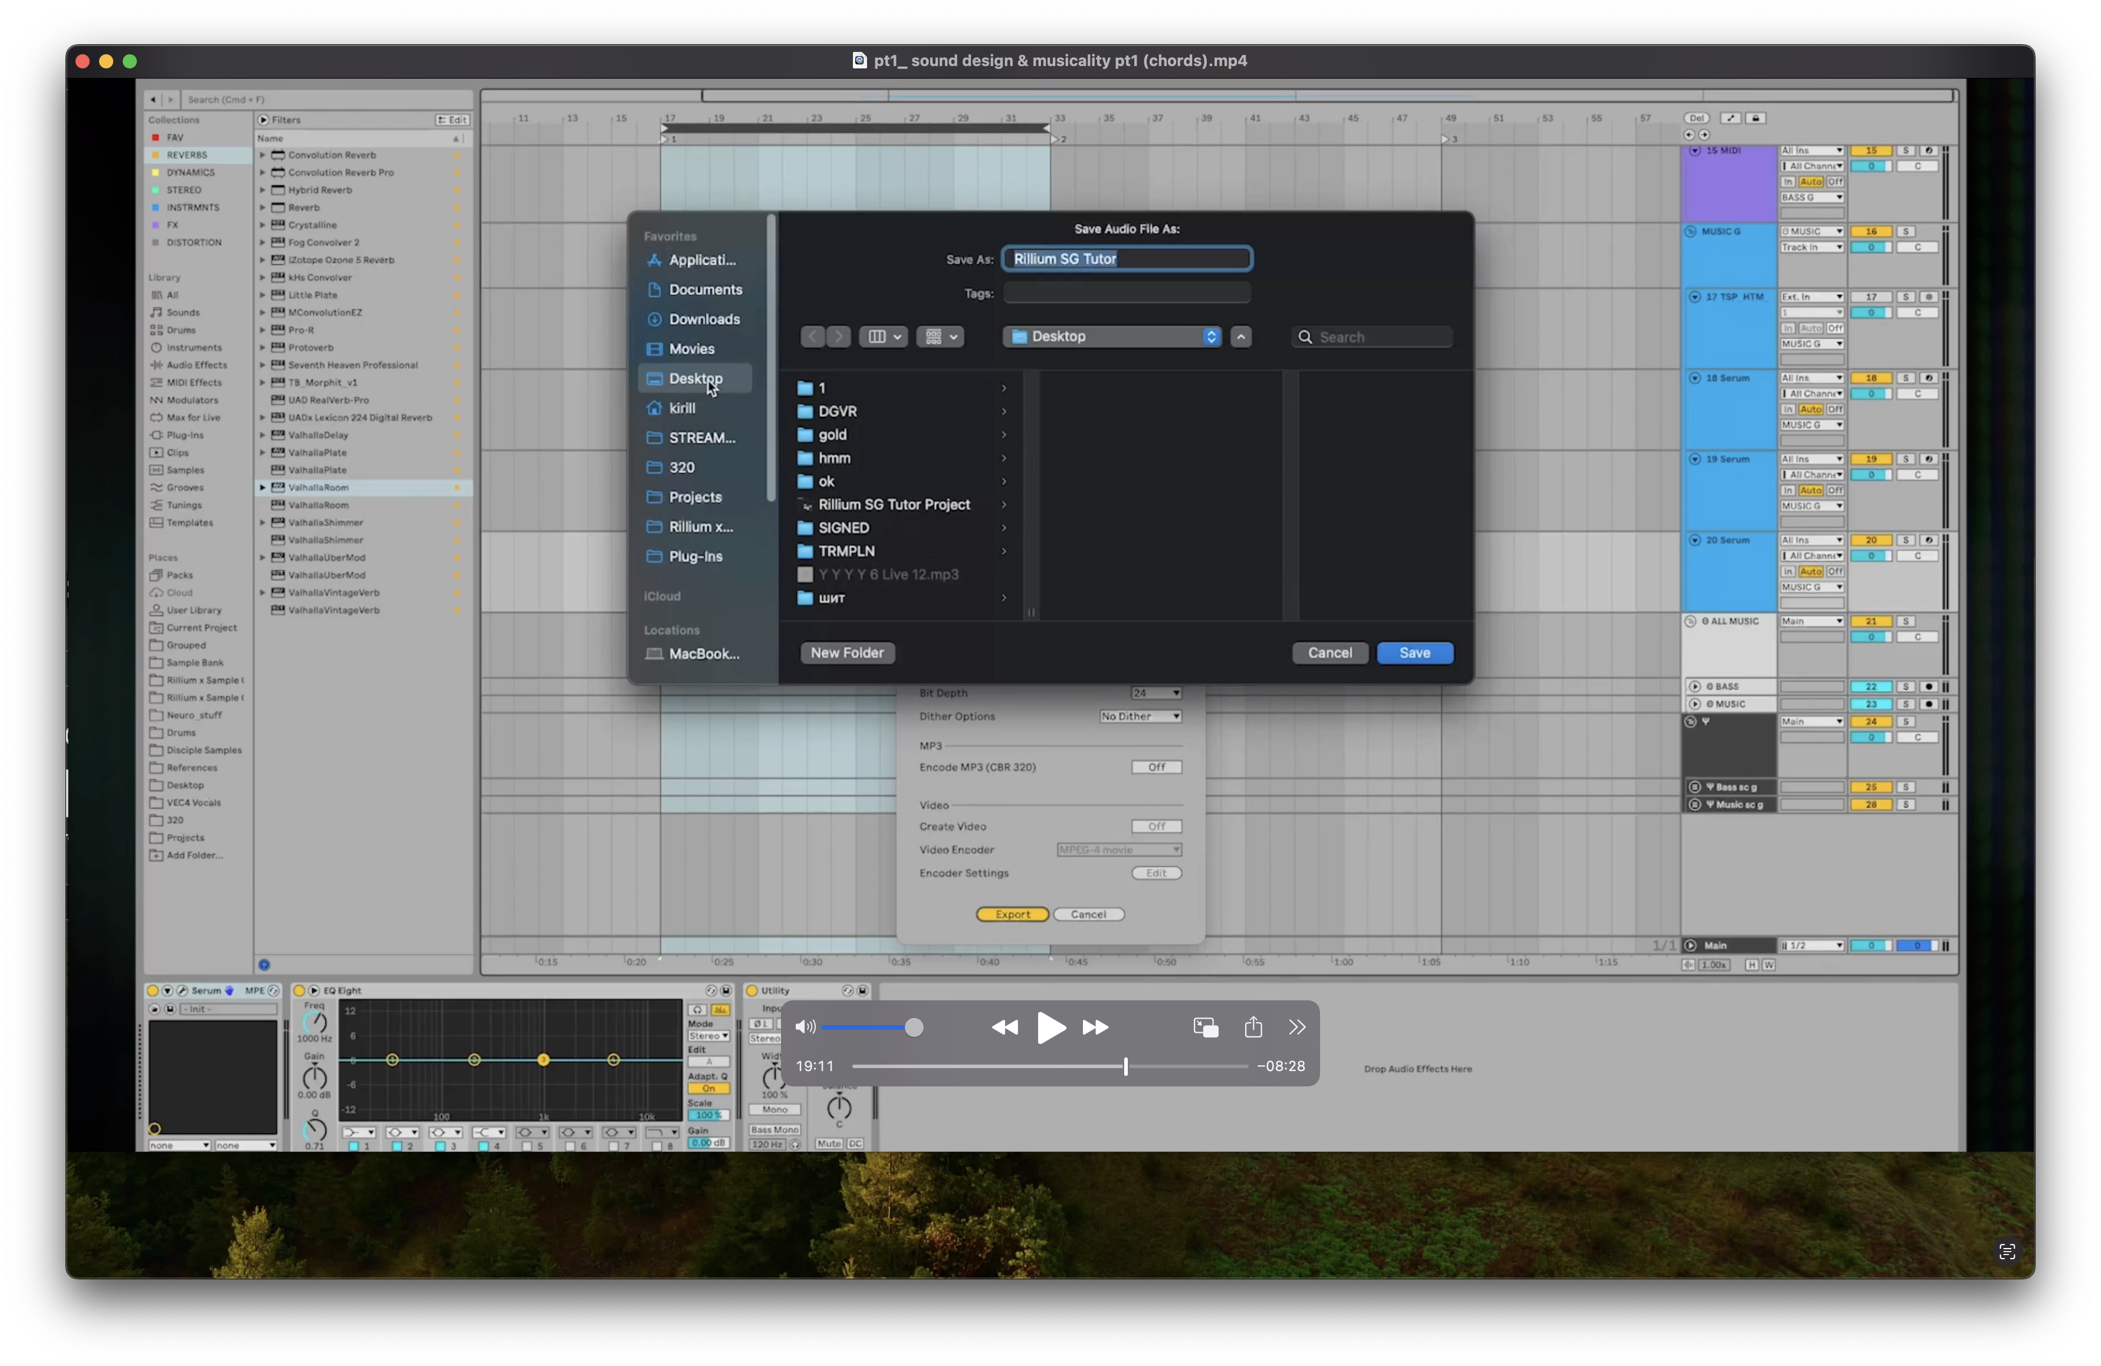This screenshot has width=2101, height=1366.
Task: Change the view mode to columns dropdown
Action: [883, 336]
